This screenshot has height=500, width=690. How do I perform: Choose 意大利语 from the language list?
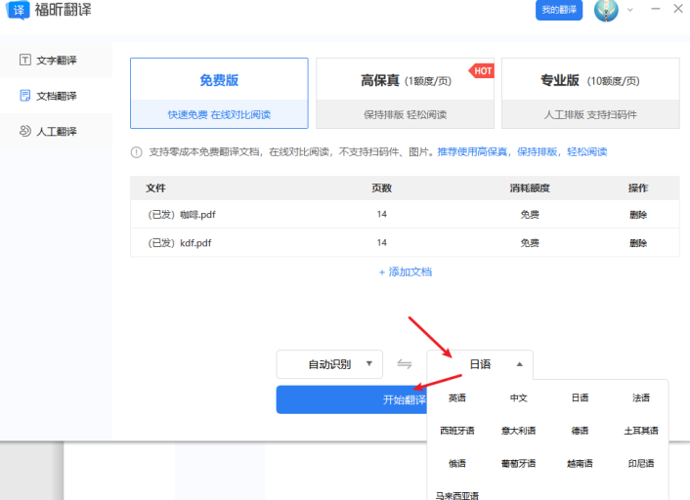[518, 431]
